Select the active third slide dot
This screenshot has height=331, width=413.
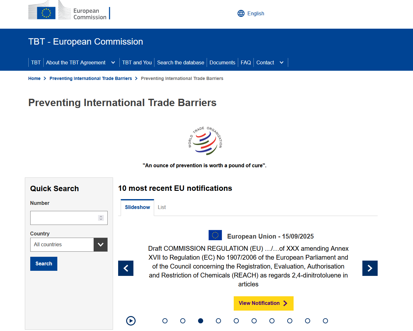[201, 321]
